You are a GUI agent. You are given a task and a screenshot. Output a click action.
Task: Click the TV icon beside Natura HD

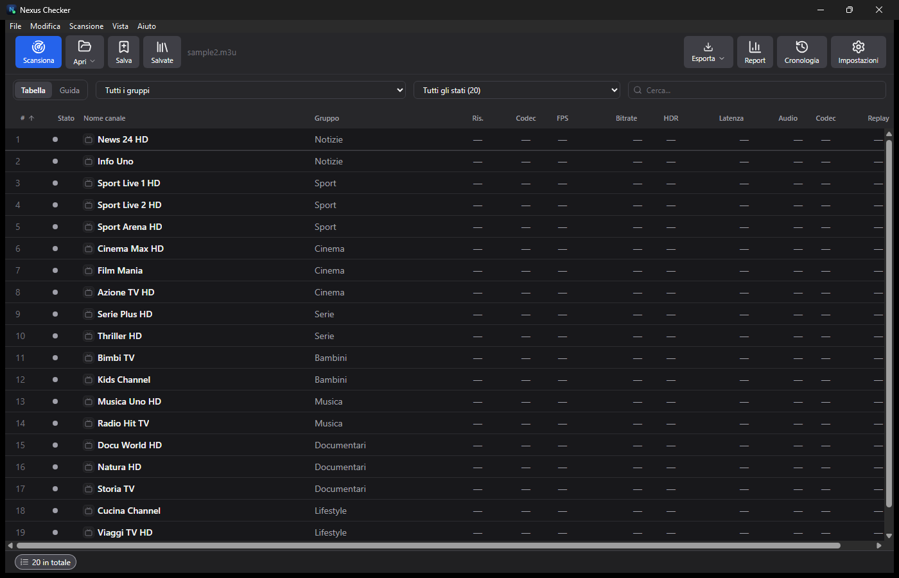point(89,467)
